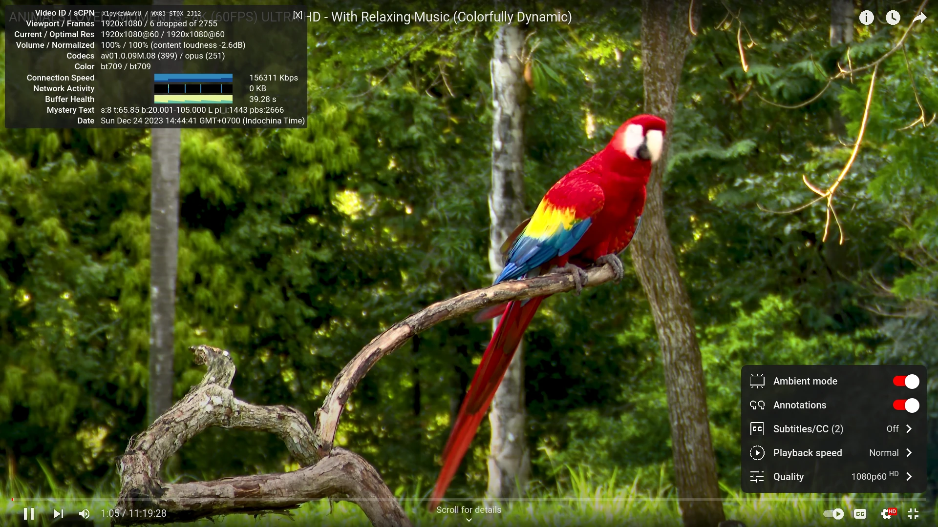938x527 pixels.
Task: Click the 1080p60 quality value
Action: point(874,476)
